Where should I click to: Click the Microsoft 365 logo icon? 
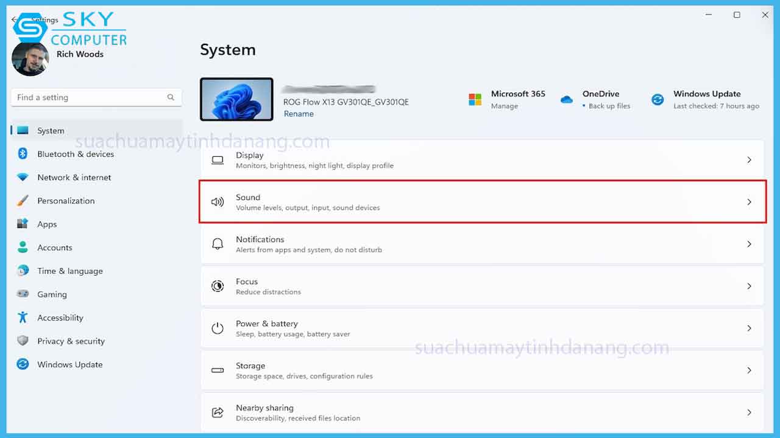click(x=475, y=99)
